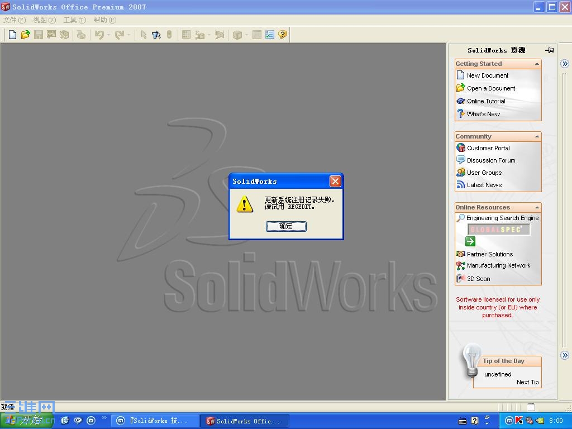This screenshot has height=429, width=572.
Task: Open the Online Tutorial link
Action: (486, 101)
